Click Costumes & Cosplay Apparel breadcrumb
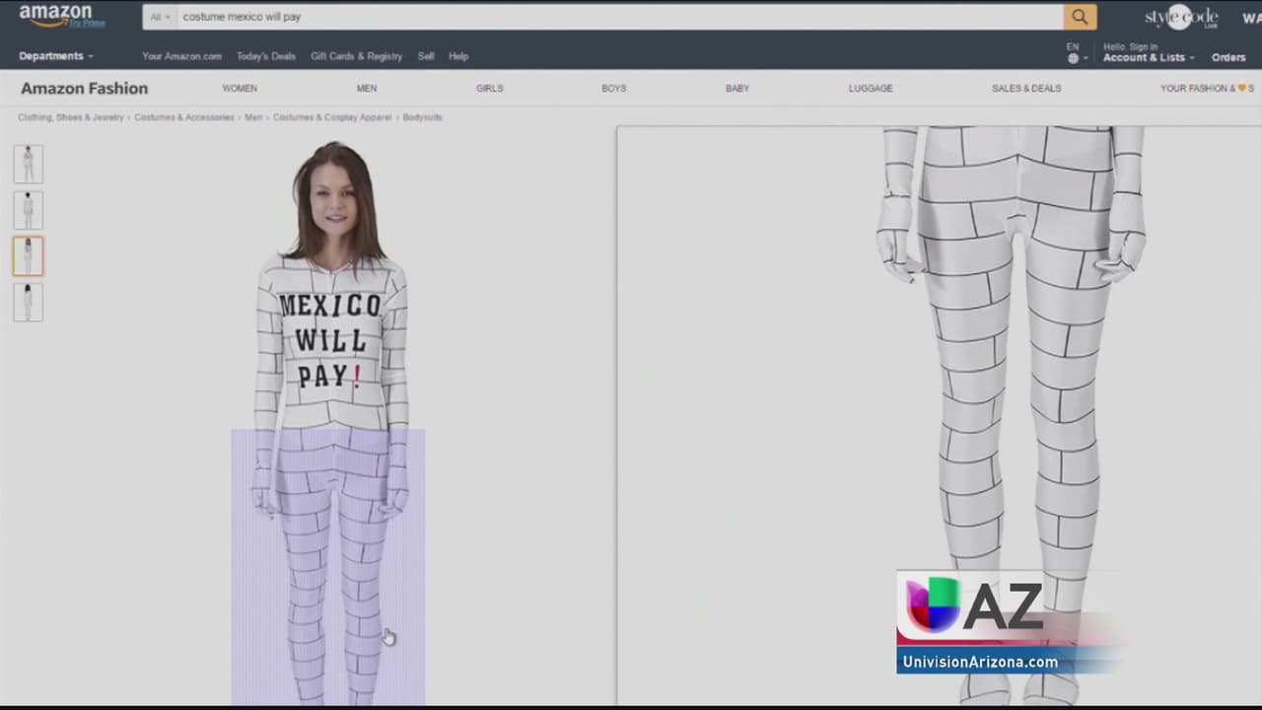 (x=332, y=117)
